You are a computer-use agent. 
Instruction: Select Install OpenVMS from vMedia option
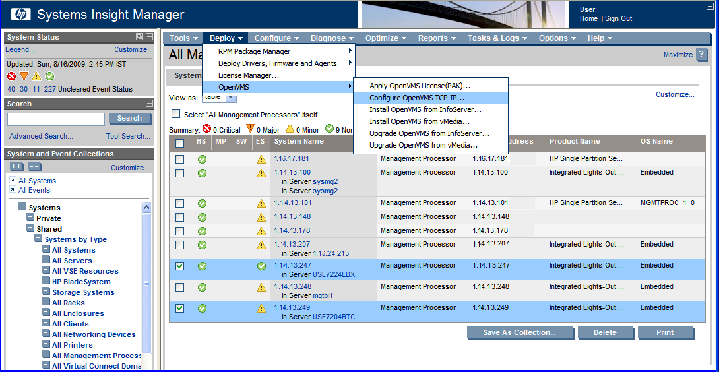click(430, 122)
